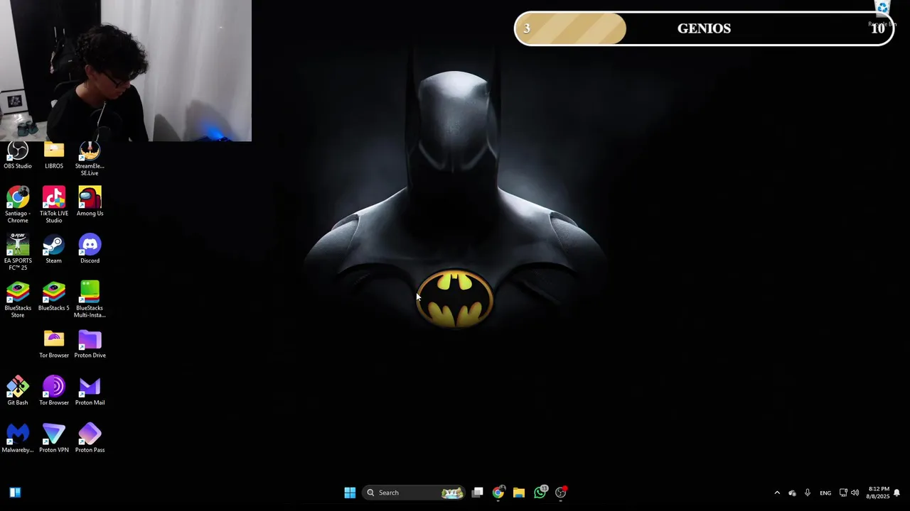Show hidden system tray icons
Image resolution: width=910 pixels, height=511 pixels.
pyautogui.click(x=777, y=493)
